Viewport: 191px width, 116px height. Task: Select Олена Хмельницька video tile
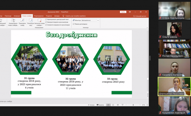(174, 11)
